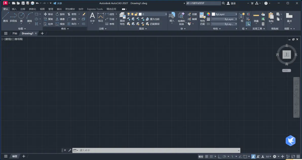Screen dimensions: 302x160
Task: Open Layer Properties (图层特性) panel
Action: click(x=122, y=19)
